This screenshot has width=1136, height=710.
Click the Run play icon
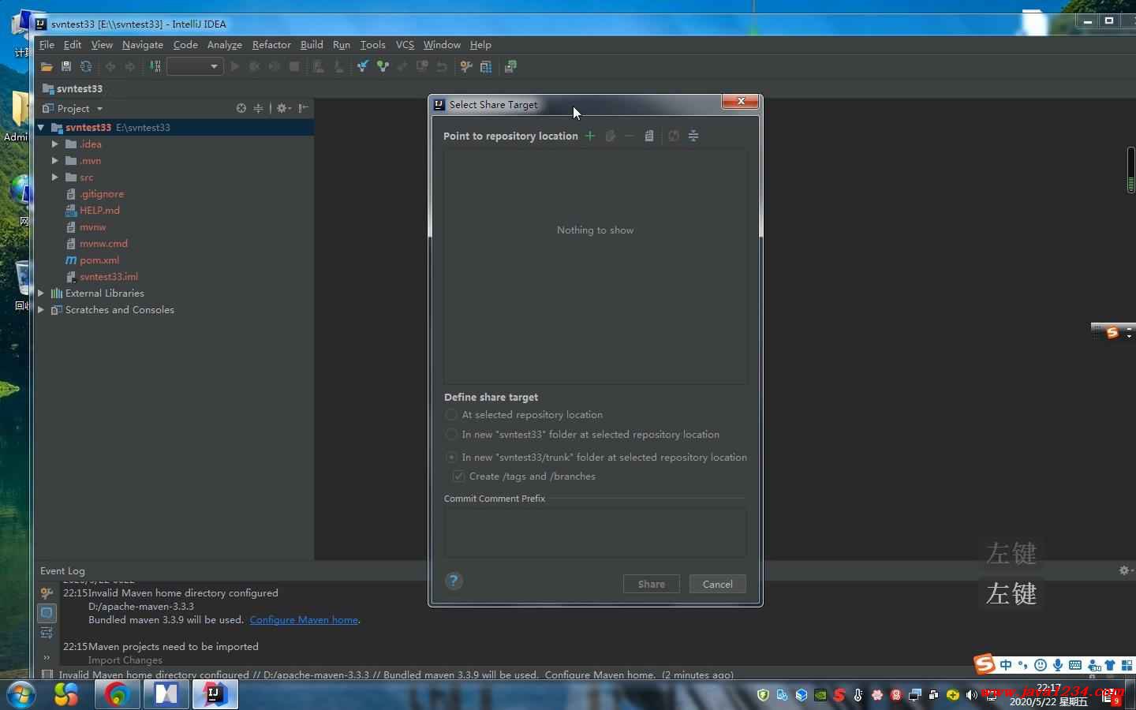(234, 67)
